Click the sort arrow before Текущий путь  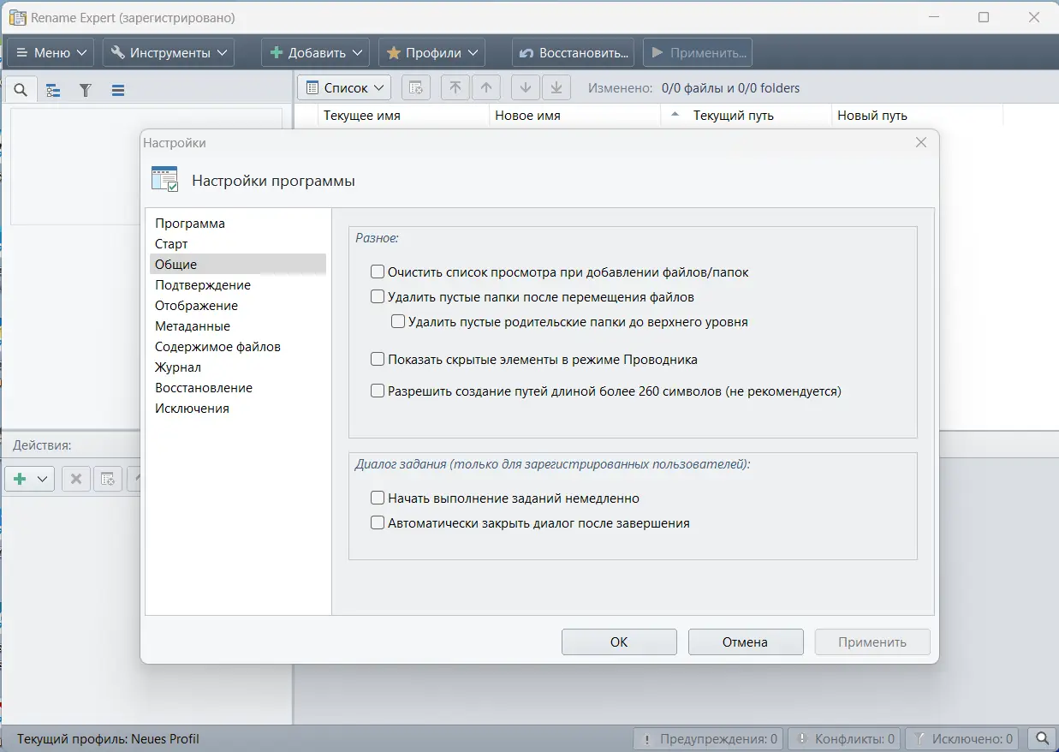pos(675,115)
